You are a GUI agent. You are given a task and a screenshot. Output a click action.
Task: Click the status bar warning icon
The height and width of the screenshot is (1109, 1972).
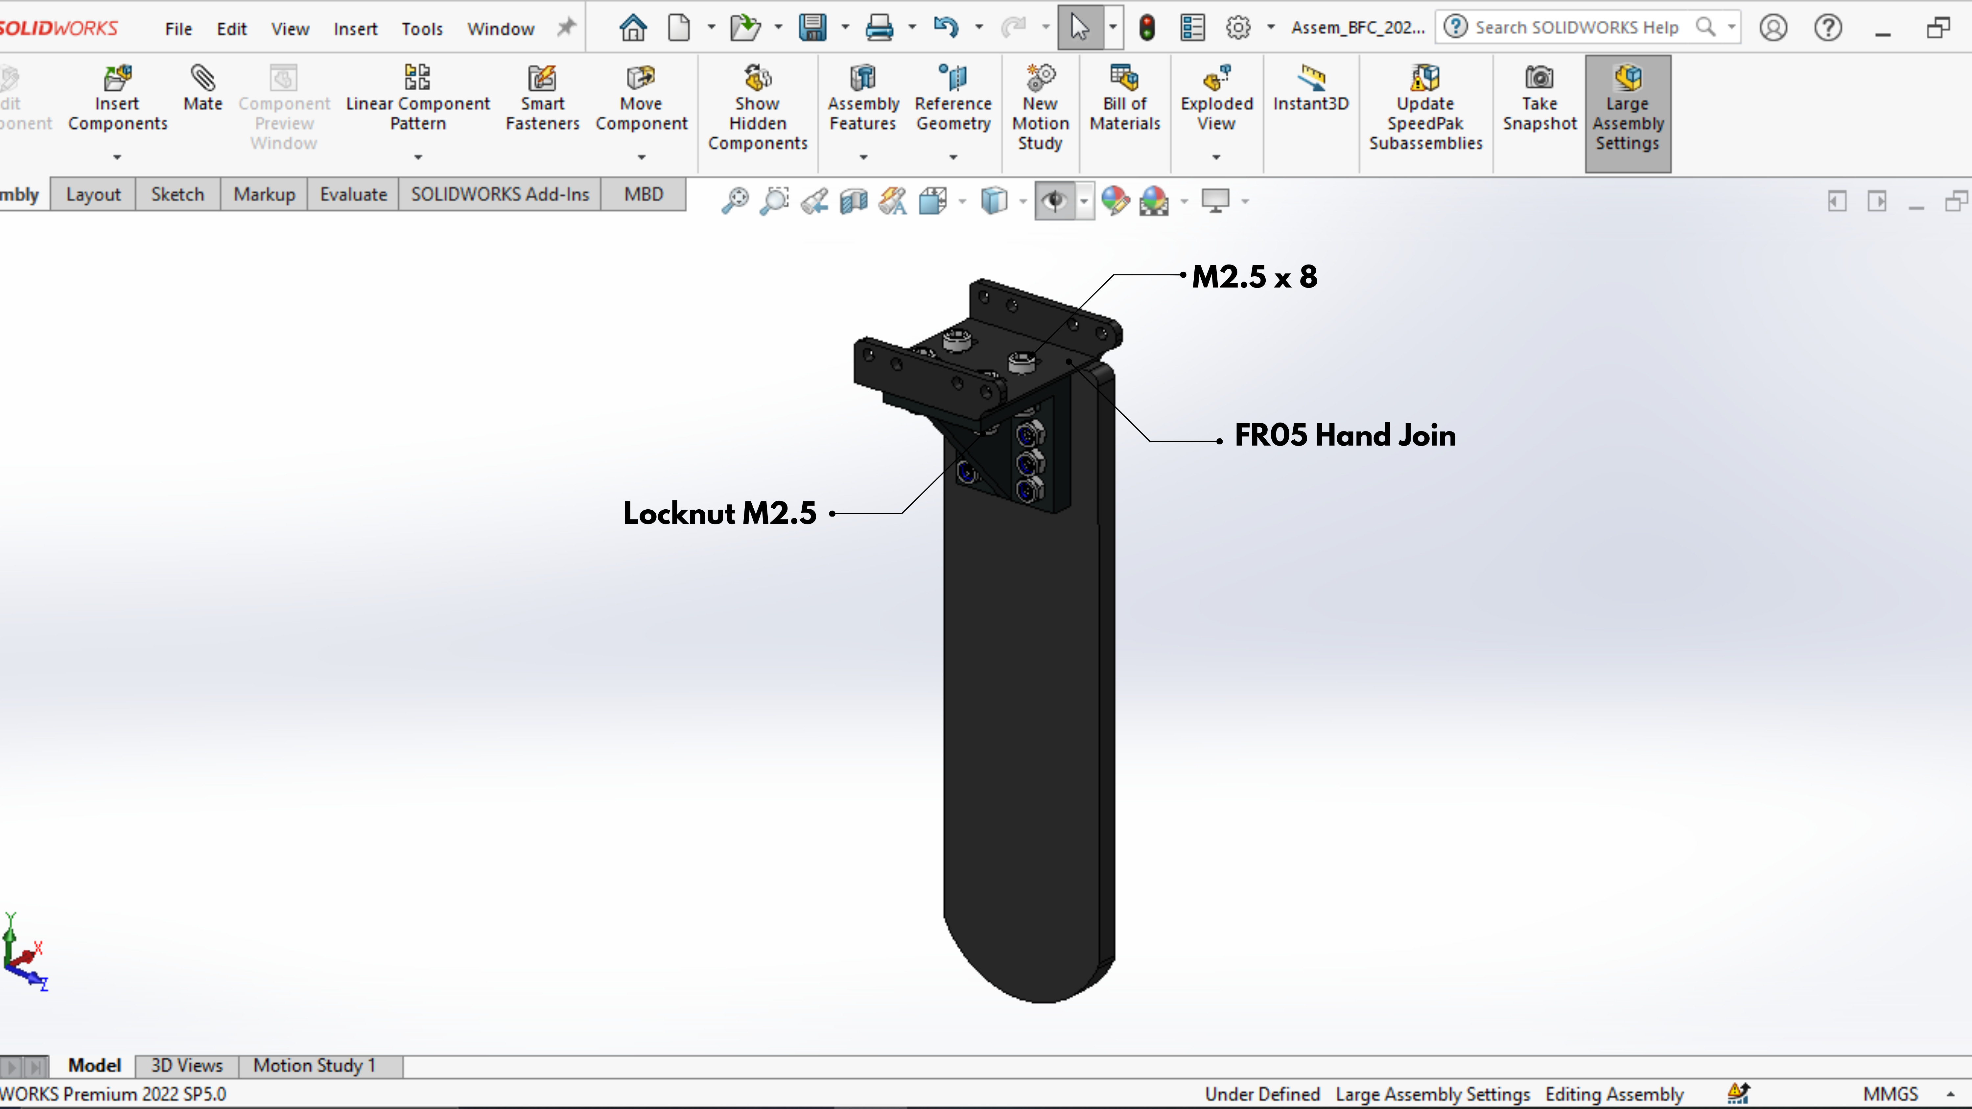1739,1093
